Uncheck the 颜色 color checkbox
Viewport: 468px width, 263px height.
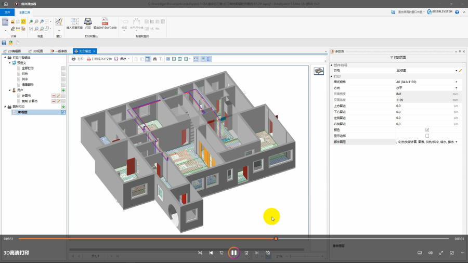click(427, 130)
